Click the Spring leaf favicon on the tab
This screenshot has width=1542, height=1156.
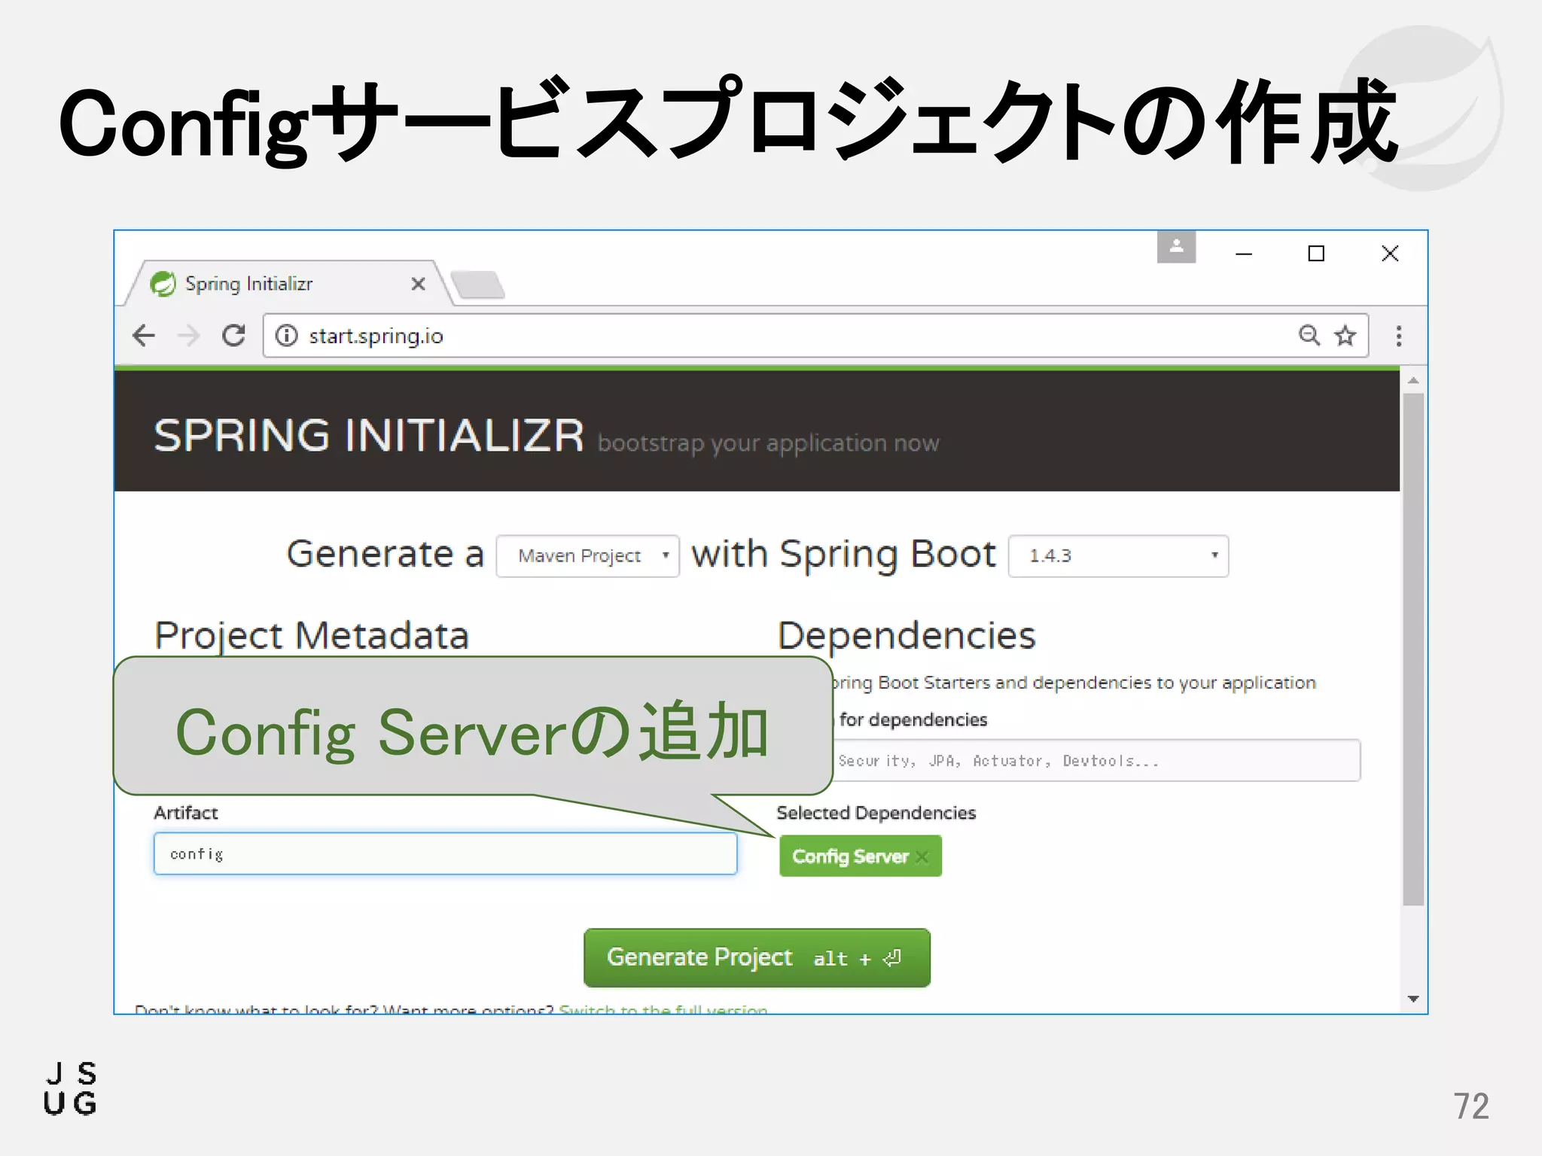tap(163, 284)
